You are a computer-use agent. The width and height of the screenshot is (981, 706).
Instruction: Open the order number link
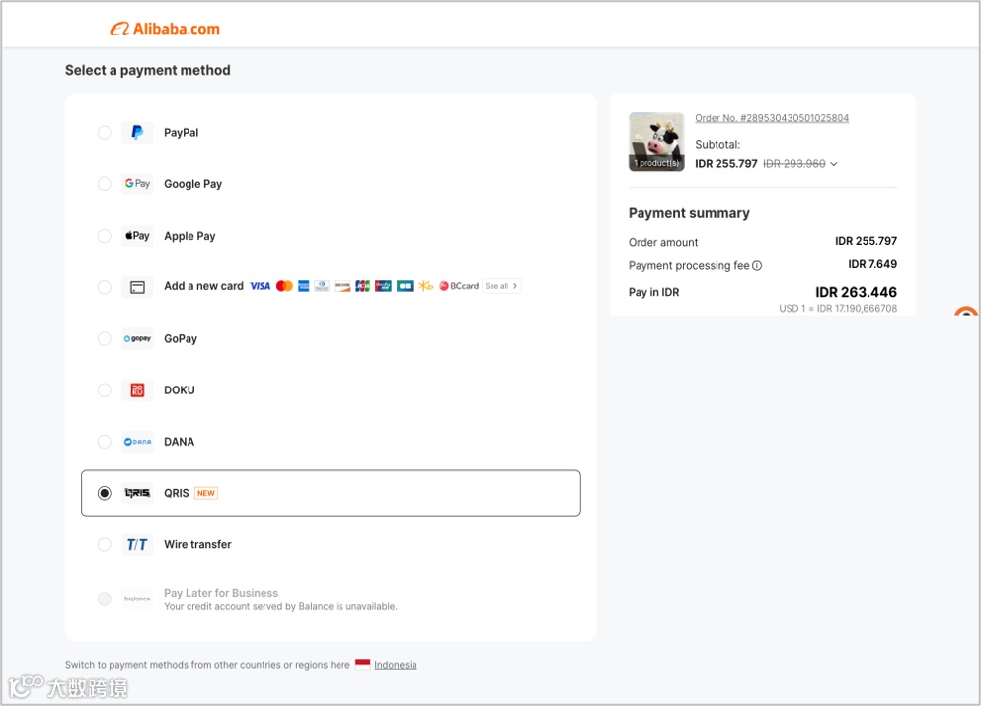tap(771, 118)
